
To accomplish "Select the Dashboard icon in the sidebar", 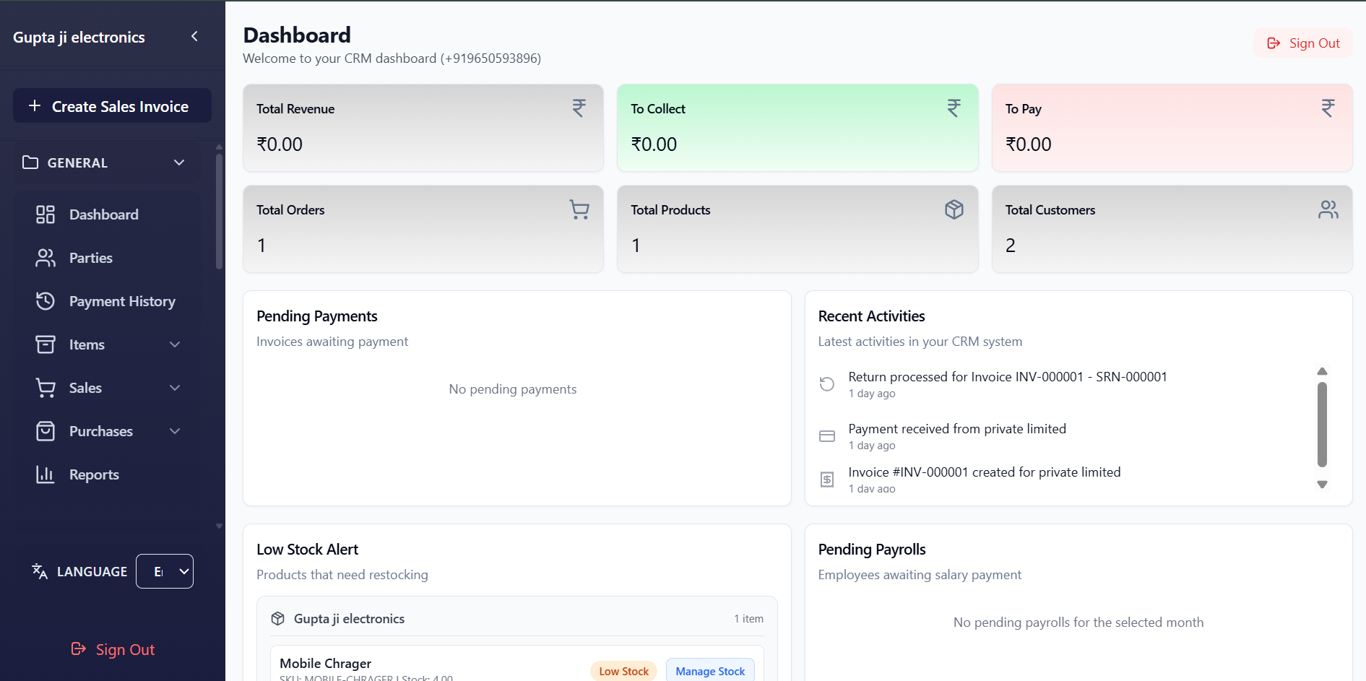I will click(46, 214).
